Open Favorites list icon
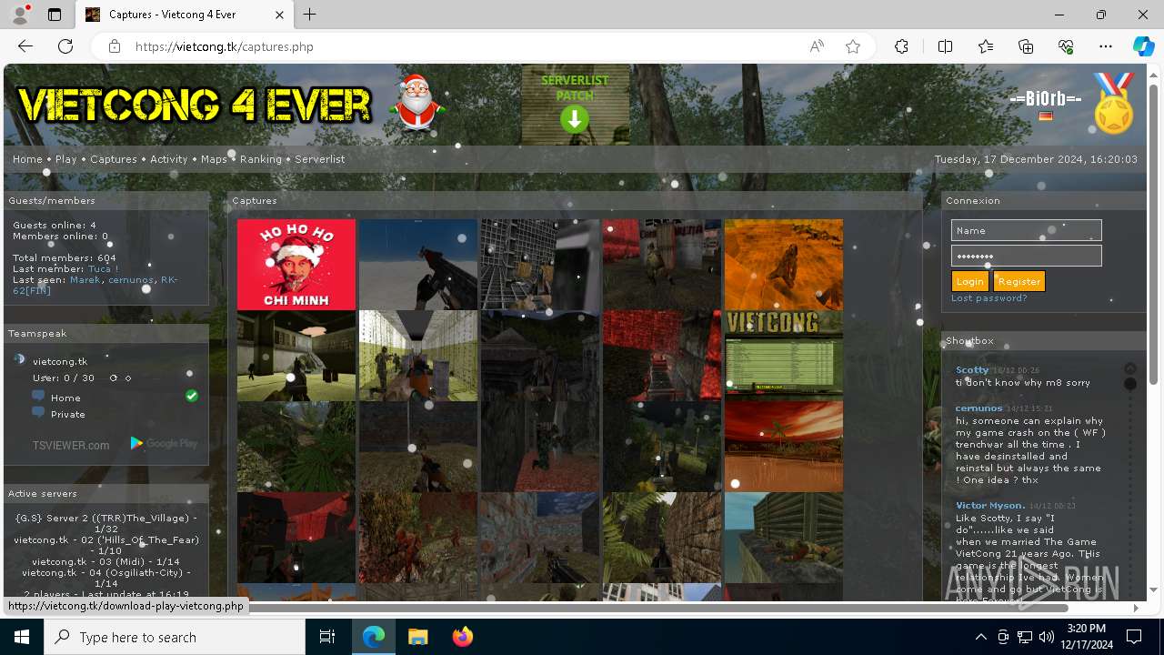1164x655 pixels. pyautogui.click(x=986, y=46)
